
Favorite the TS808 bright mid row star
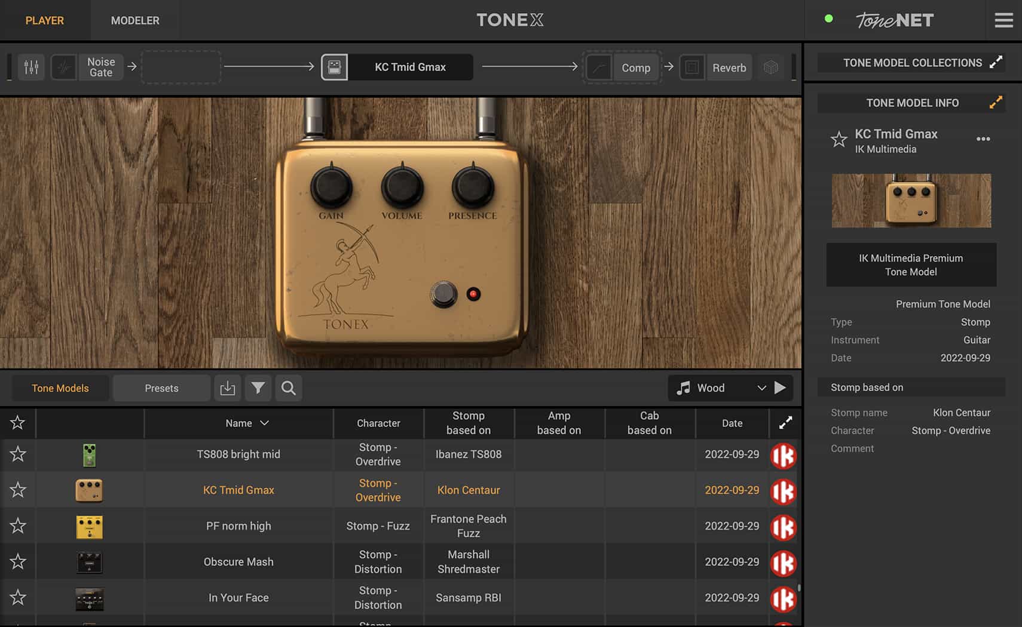tap(18, 454)
